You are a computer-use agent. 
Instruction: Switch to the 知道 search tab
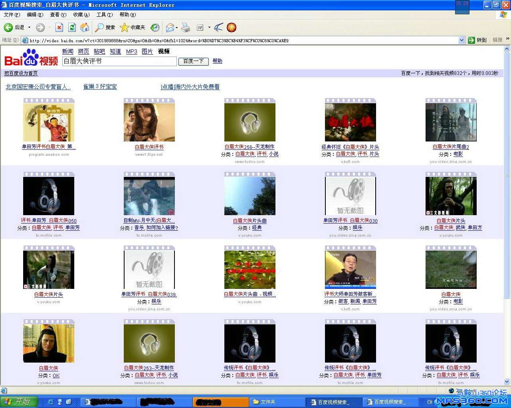pyautogui.click(x=115, y=51)
